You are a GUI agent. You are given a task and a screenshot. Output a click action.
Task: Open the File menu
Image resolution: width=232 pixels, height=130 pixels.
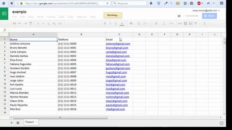[x=14, y=17]
